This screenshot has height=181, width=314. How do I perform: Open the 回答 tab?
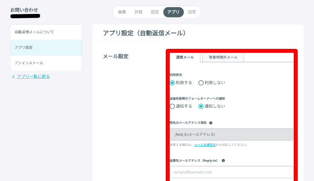point(192,12)
